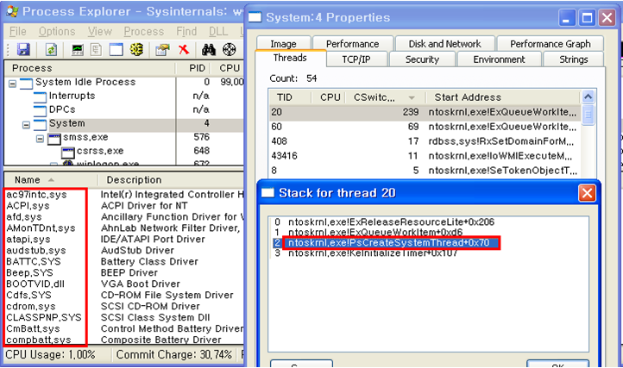The image size is (623, 368).
Task: Click the binoculars Find Handle icon
Action: tap(209, 50)
